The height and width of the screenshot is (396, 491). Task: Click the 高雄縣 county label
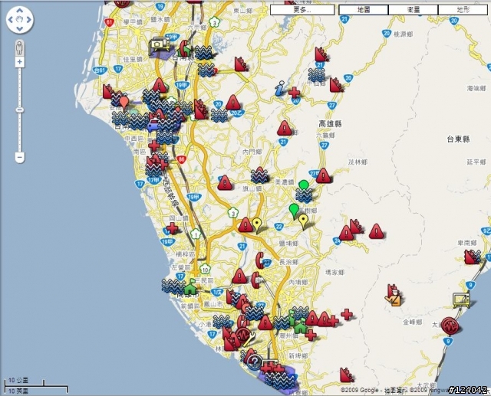click(330, 124)
